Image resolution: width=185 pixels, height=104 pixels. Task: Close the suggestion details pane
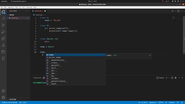click(150, 55)
